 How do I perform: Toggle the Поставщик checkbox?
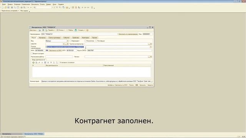point(96,41)
